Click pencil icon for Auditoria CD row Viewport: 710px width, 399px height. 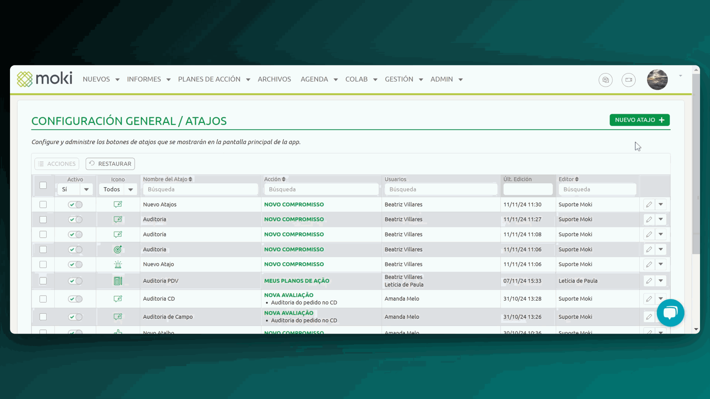pos(649,299)
